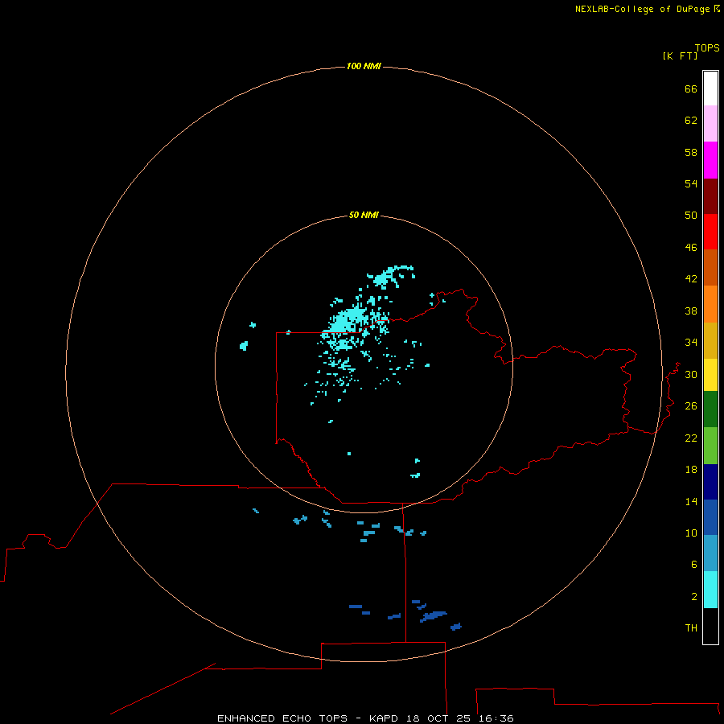Click the light pink legend swatch
This screenshot has width=724, height=724.
710,123
